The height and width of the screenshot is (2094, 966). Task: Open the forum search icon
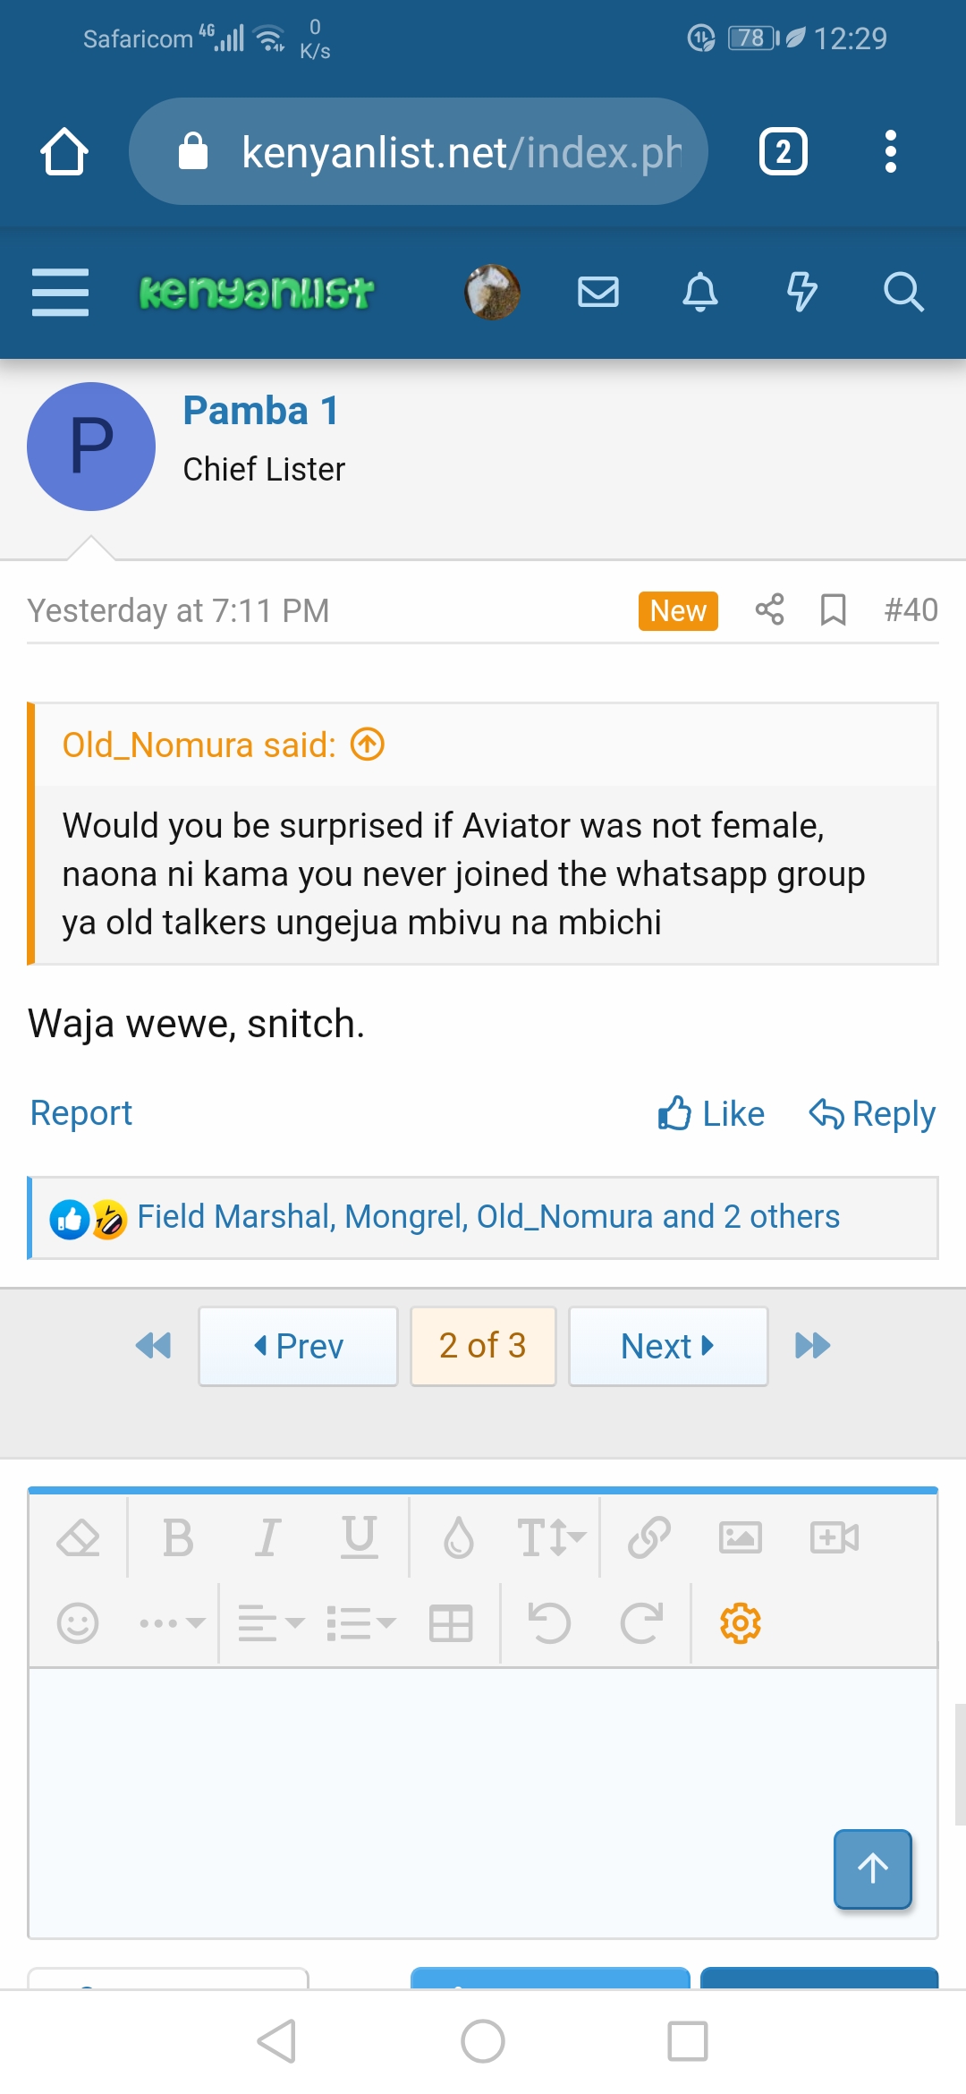click(902, 293)
